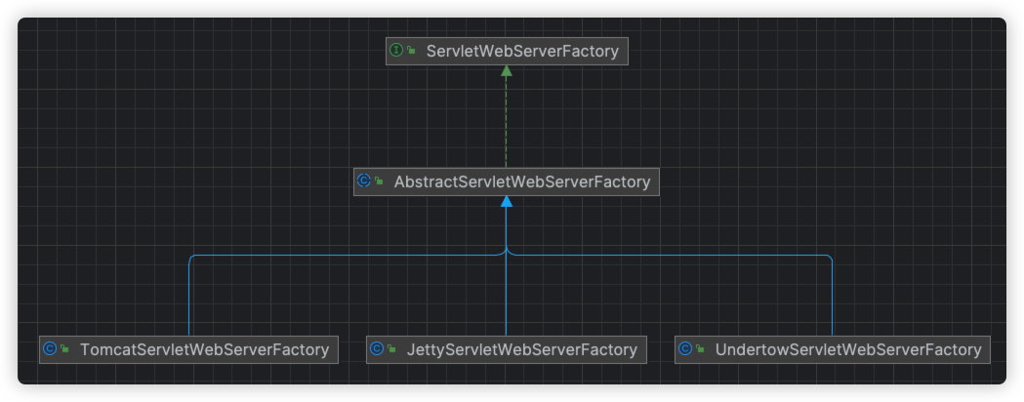Select the TomcatServletWebServerFactory node
Screen dimensions: 1024x402
[188, 349]
